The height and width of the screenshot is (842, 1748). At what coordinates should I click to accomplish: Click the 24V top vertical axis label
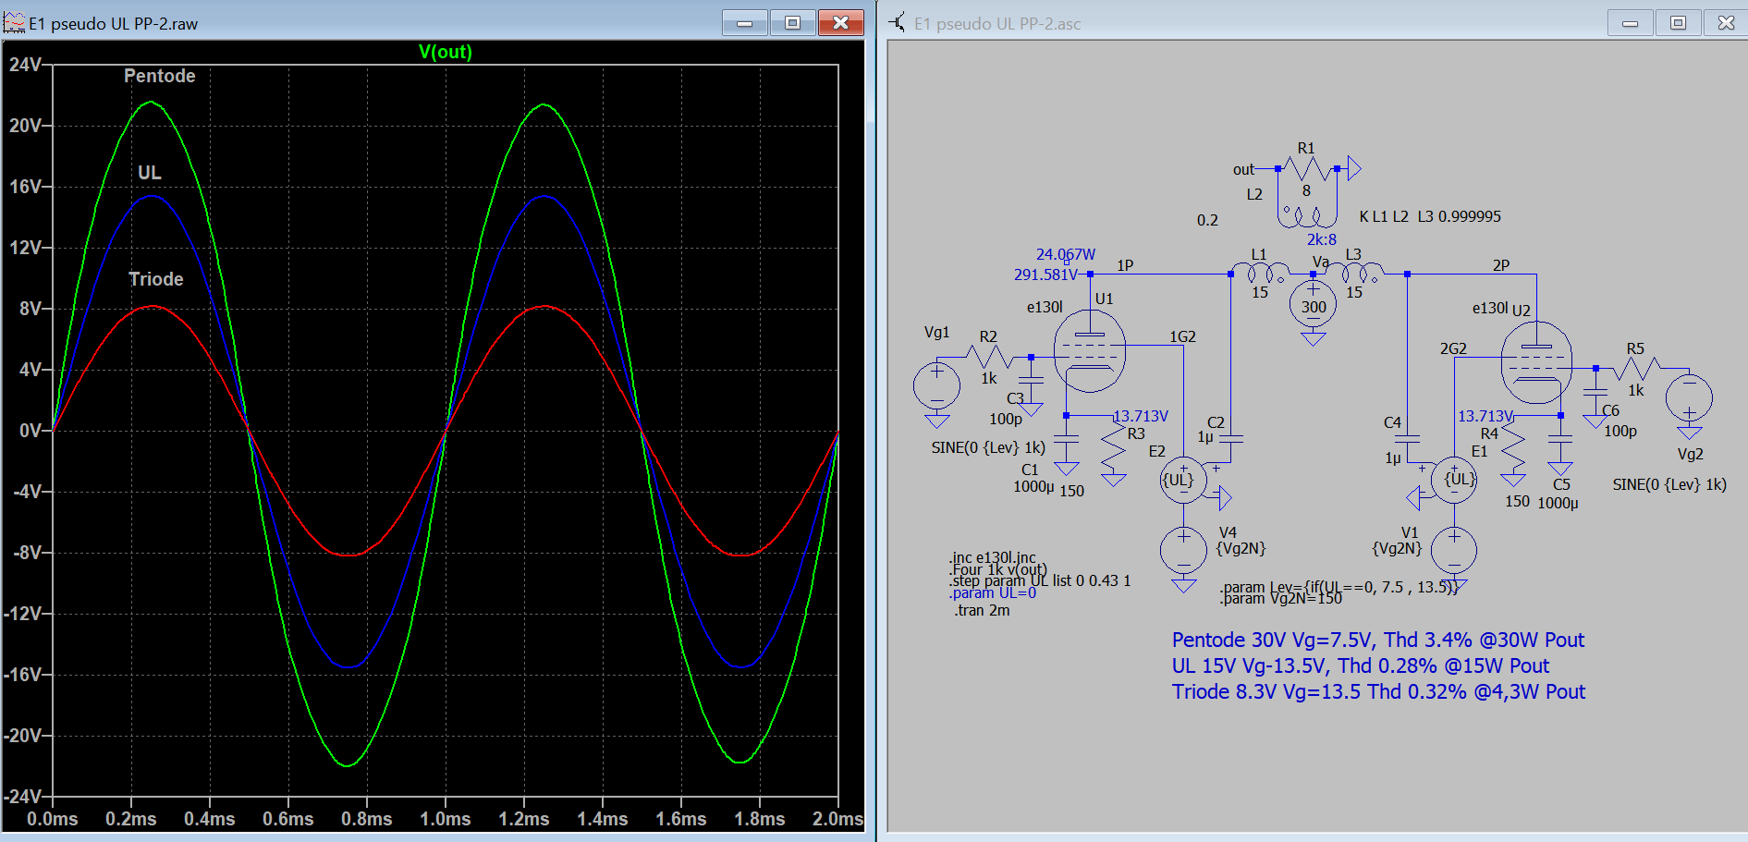[25, 65]
